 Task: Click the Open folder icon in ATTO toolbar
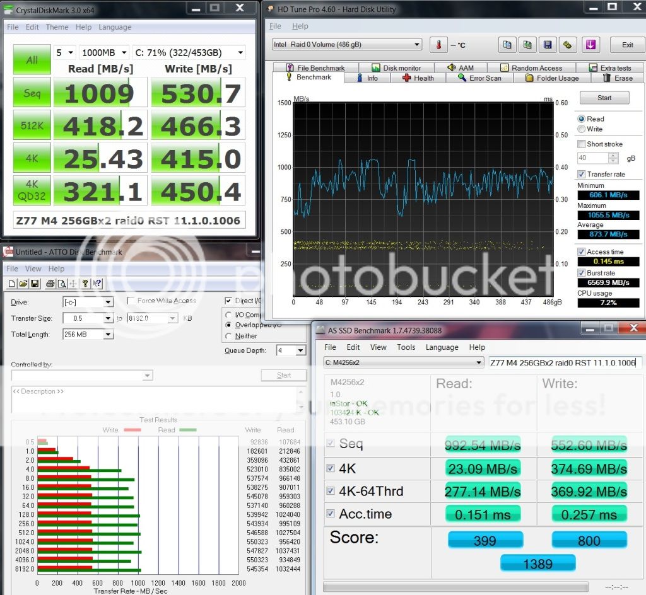click(24, 284)
